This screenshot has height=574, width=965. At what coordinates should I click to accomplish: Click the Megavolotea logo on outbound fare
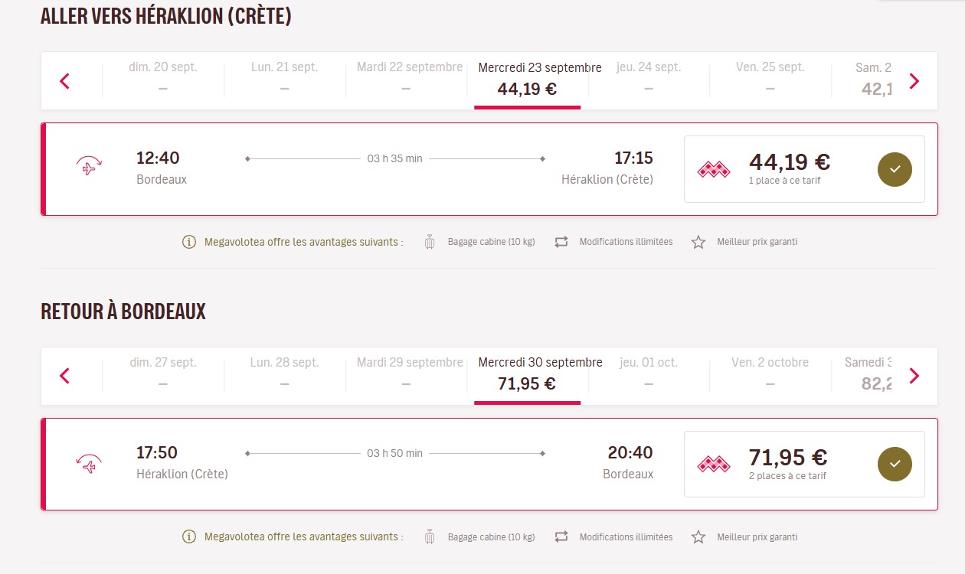[713, 169]
